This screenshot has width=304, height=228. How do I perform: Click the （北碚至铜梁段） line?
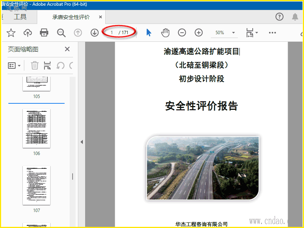[201, 65]
